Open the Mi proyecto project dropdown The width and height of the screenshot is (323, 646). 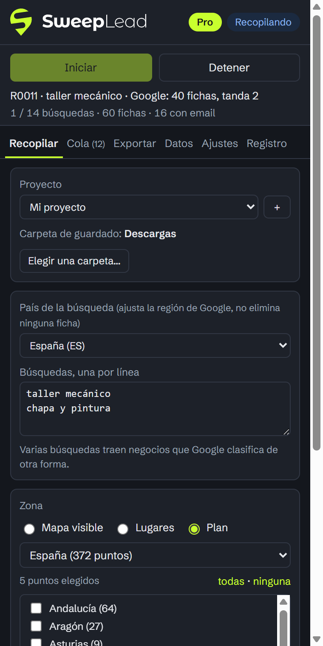pyautogui.click(x=139, y=207)
